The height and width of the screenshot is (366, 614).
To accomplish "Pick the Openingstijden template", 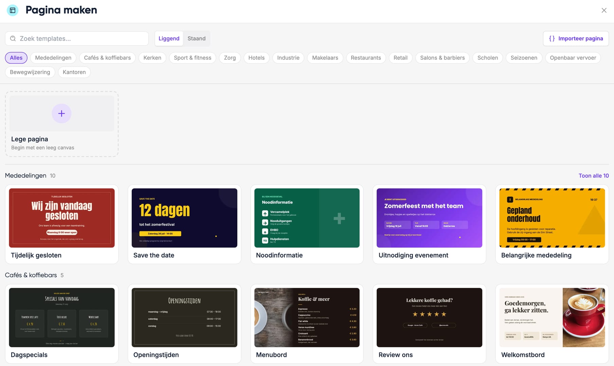I will point(184,324).
